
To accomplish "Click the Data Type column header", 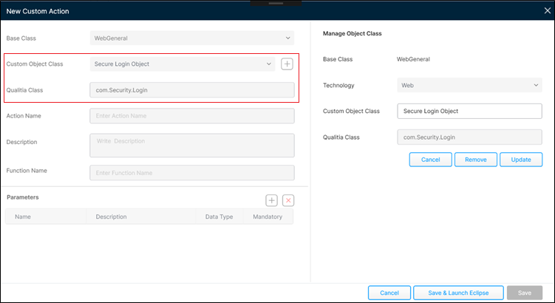I will tap(219, 217).
